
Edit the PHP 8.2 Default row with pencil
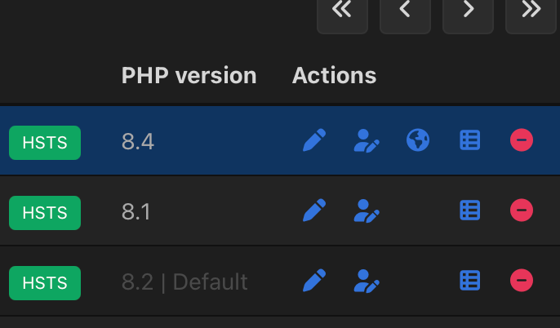pyautogui.click(x=314, y=281)
